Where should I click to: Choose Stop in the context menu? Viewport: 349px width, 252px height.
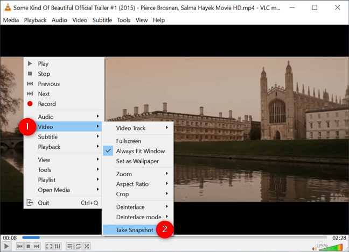tap(64, 74)
